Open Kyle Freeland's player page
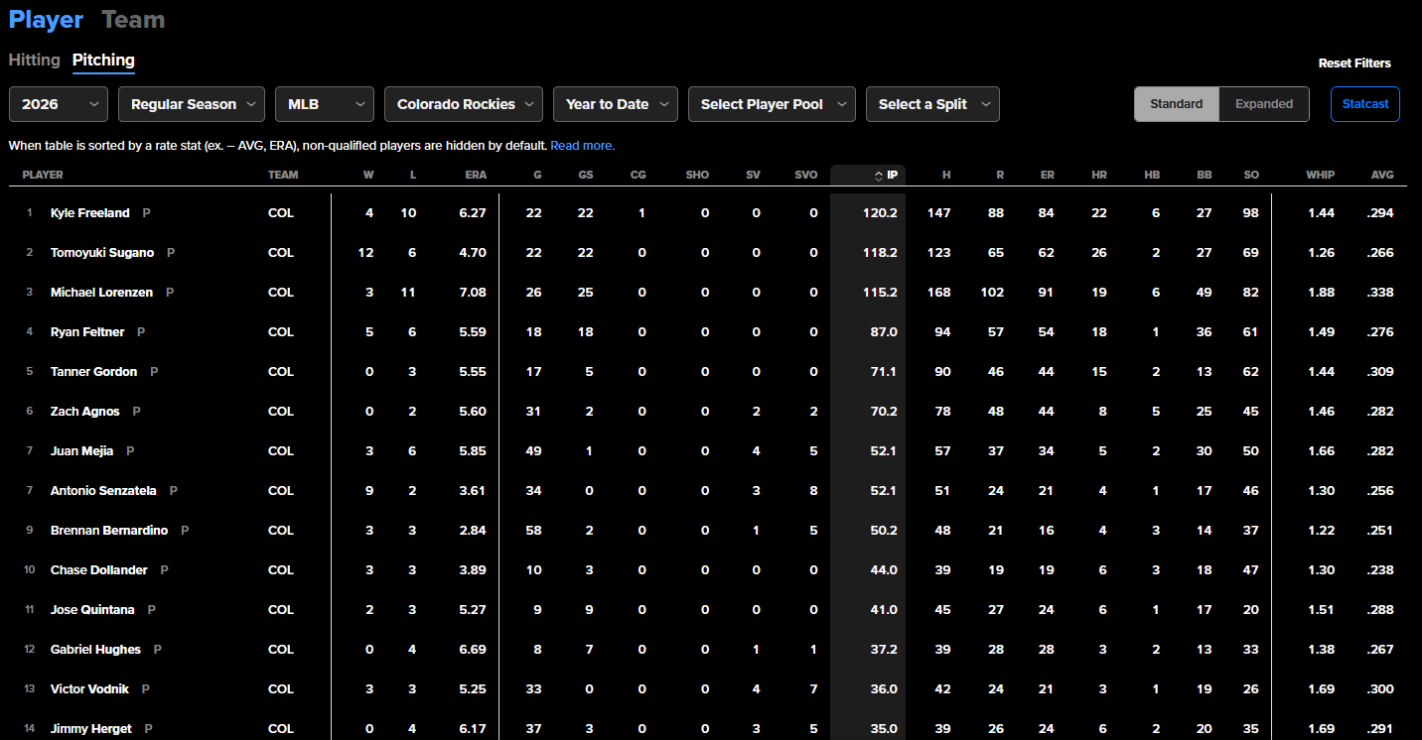 [90, 213]
